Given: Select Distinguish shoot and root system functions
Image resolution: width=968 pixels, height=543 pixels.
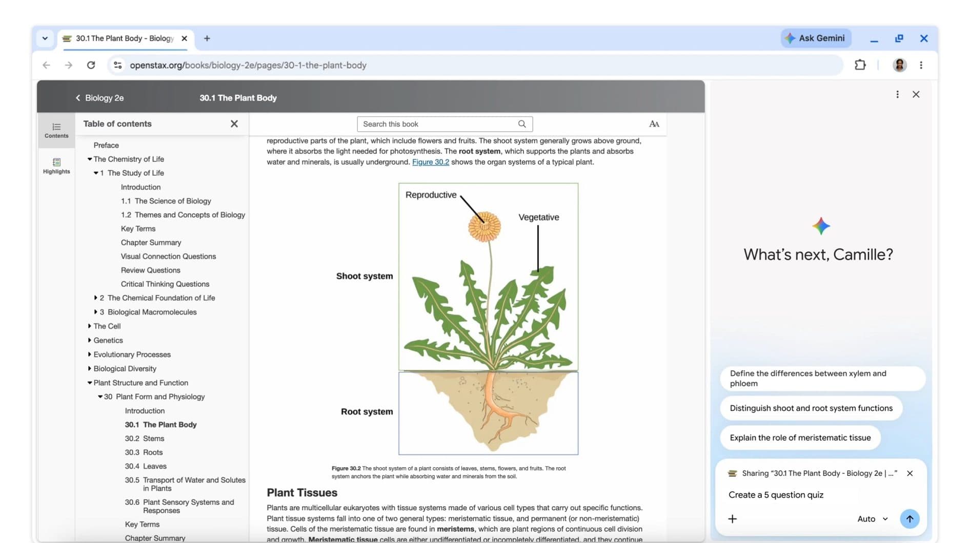Looking at the screenshot, I should [x=811, y=408].
